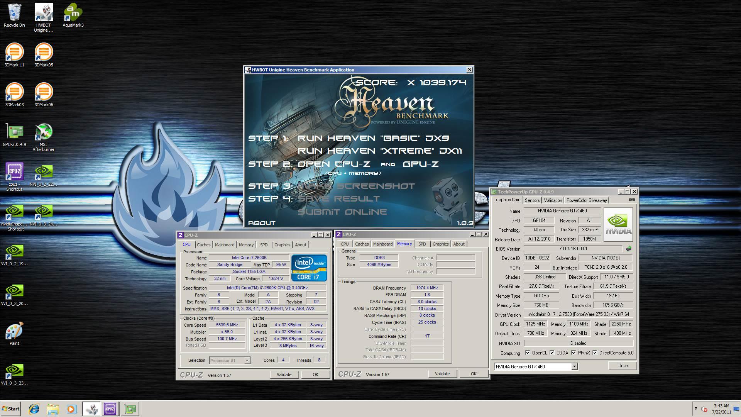741x417 pixels.
Task: Open Caches tab in left CPU-Z window
Action: [203, 245]
